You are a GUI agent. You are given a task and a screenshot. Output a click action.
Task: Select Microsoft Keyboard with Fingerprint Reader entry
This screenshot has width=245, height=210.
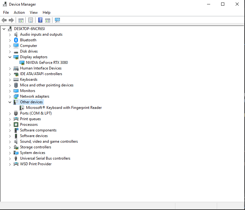click(x=64, y=108)
